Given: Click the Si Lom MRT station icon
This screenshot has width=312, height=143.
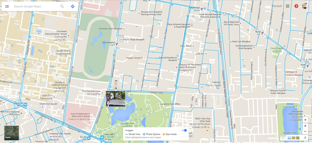Looking at the screenshot, I should point(89,138).
